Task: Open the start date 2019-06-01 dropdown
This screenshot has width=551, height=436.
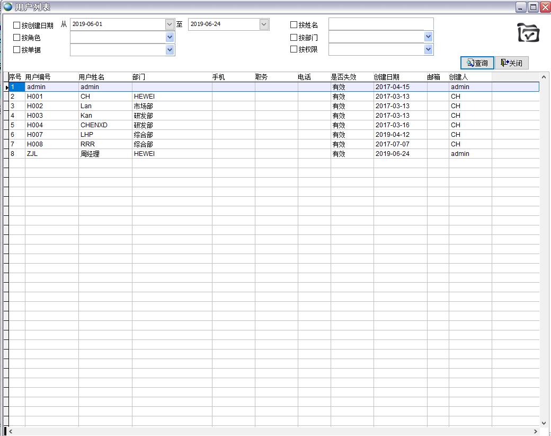Action: tap(170, 24)
